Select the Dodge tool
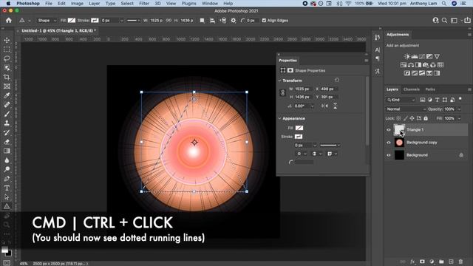 pos(7,169)
